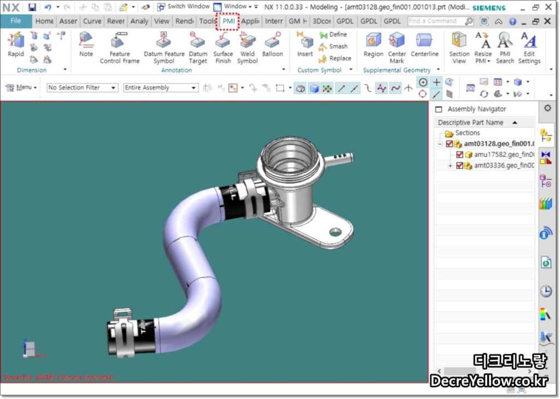Switch to the View tab
The image size is (560, 399).
click(161, 21)
